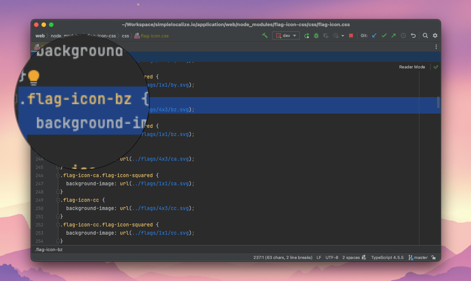Open the master Git branch widget

tap(418, 257)
